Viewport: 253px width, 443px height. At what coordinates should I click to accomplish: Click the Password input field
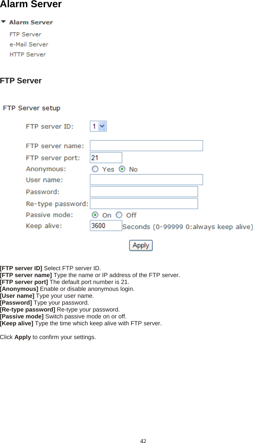pyautogui.click(x=144, y=191)
